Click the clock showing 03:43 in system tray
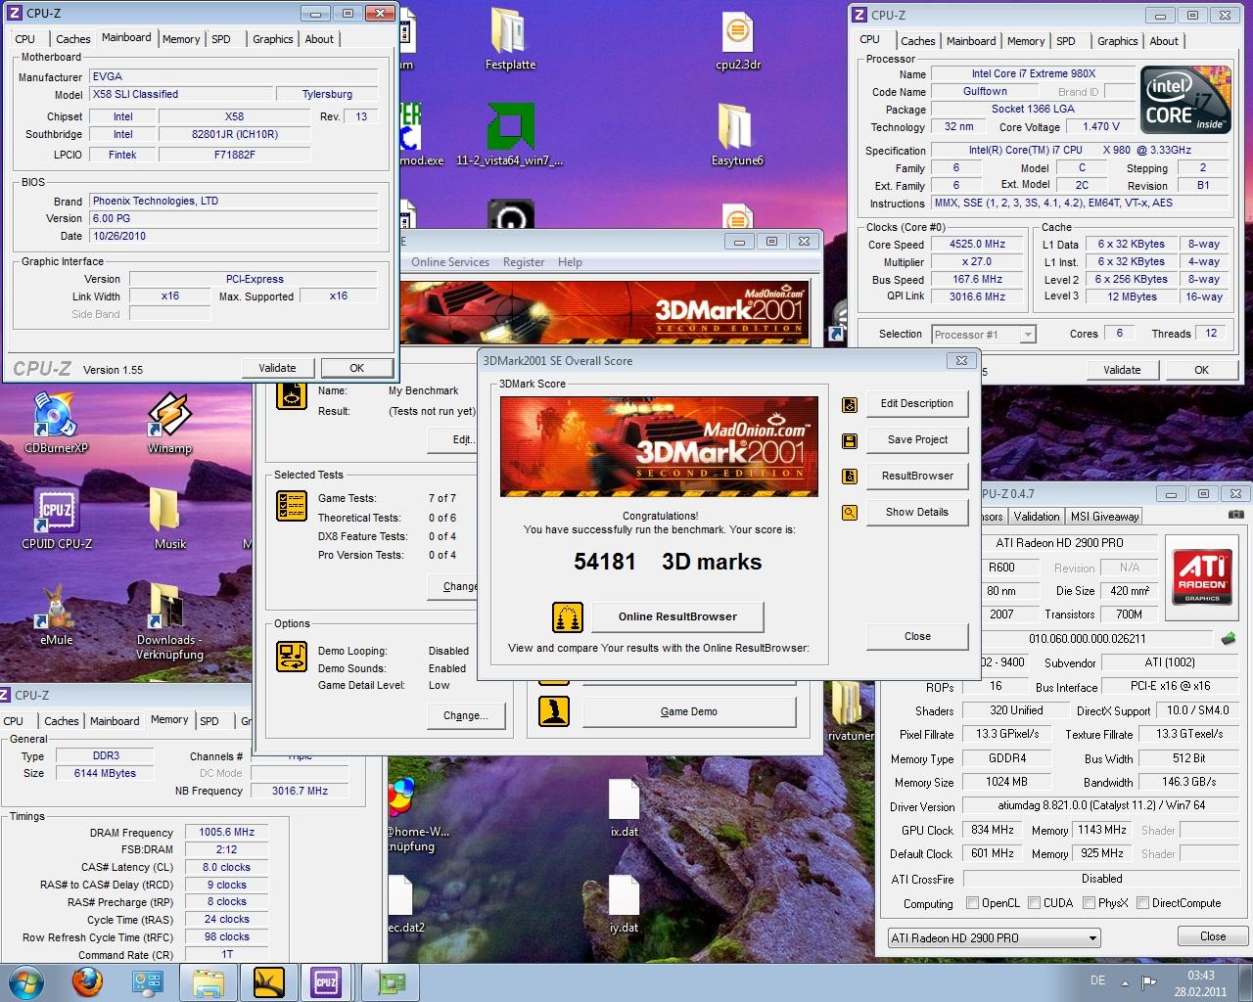 [1201, 975]
